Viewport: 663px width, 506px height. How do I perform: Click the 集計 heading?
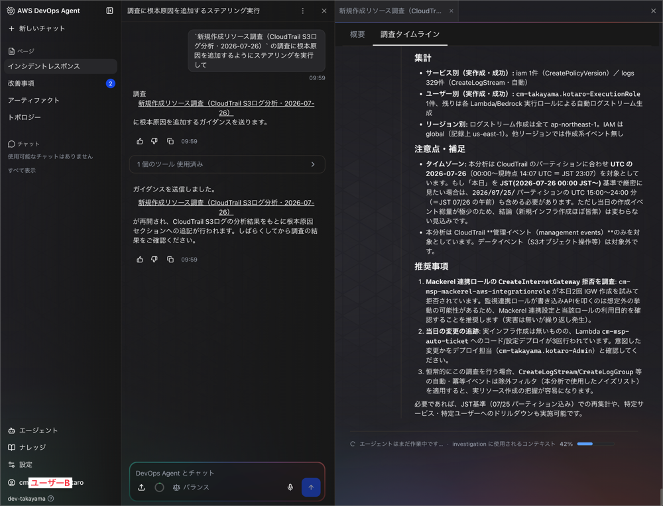[423, 58]
